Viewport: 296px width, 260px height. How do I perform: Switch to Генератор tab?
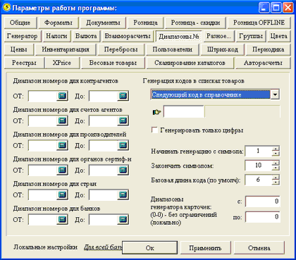coord(23,36)
